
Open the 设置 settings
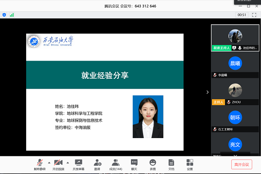coord(190,164)
